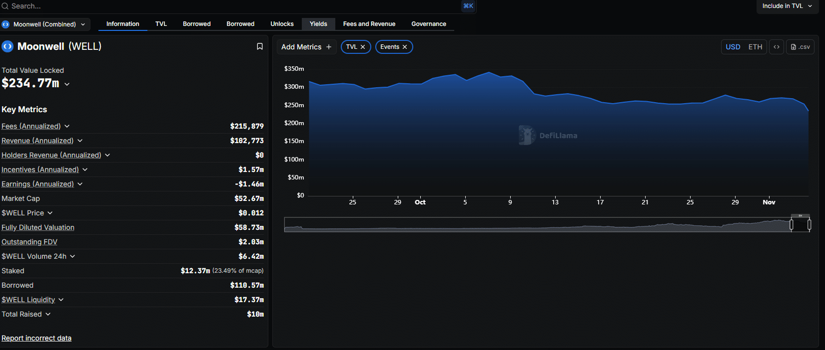Open the Governance tab
The height and width of the screenshot is (350, 825).
pos(428,24)
